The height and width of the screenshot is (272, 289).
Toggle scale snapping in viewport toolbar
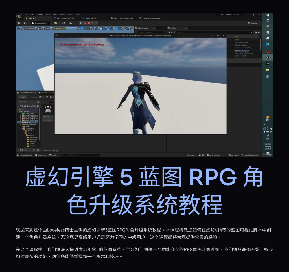[x=117, y=29]
